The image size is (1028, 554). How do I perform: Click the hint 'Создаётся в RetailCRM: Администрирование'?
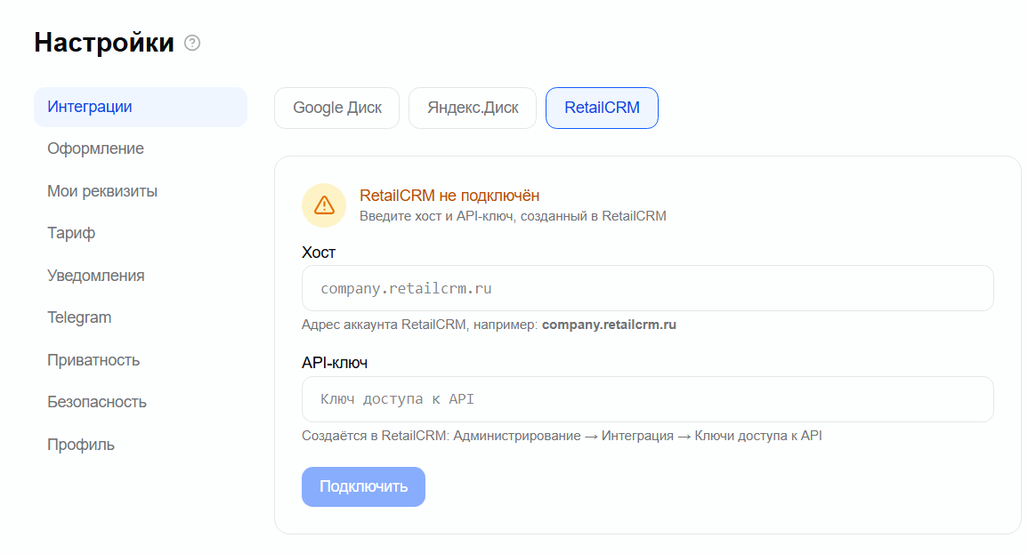click(x=441, y=436)
